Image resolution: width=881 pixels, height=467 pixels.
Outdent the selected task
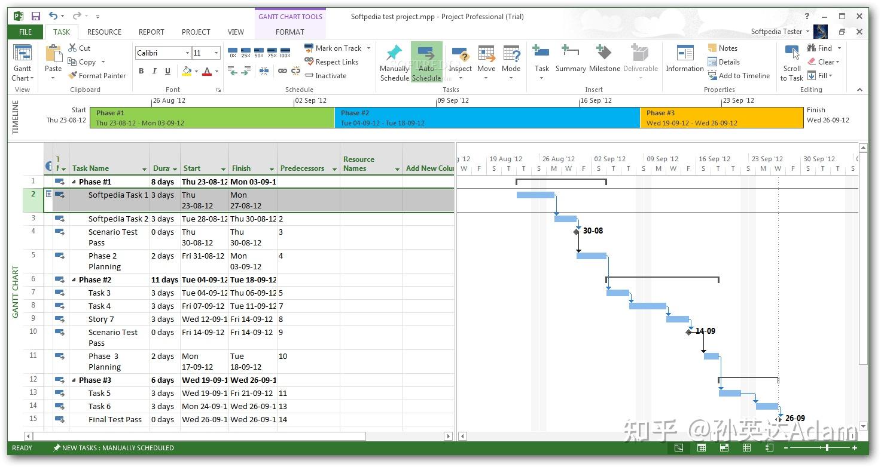pyautogui.click(x=233, y=71)
